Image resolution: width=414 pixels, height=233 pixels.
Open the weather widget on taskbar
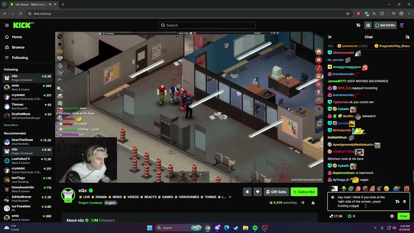click(12, 228)
